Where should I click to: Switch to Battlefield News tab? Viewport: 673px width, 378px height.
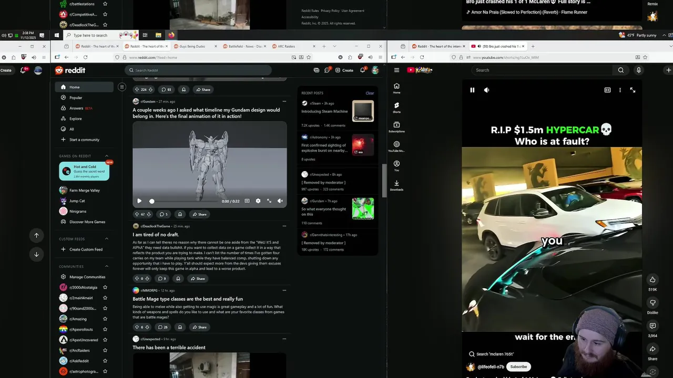244,46
